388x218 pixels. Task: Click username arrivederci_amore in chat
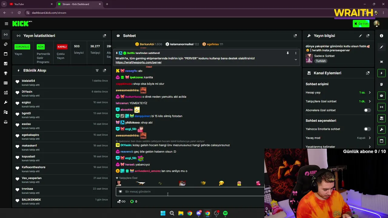point(147,171)
